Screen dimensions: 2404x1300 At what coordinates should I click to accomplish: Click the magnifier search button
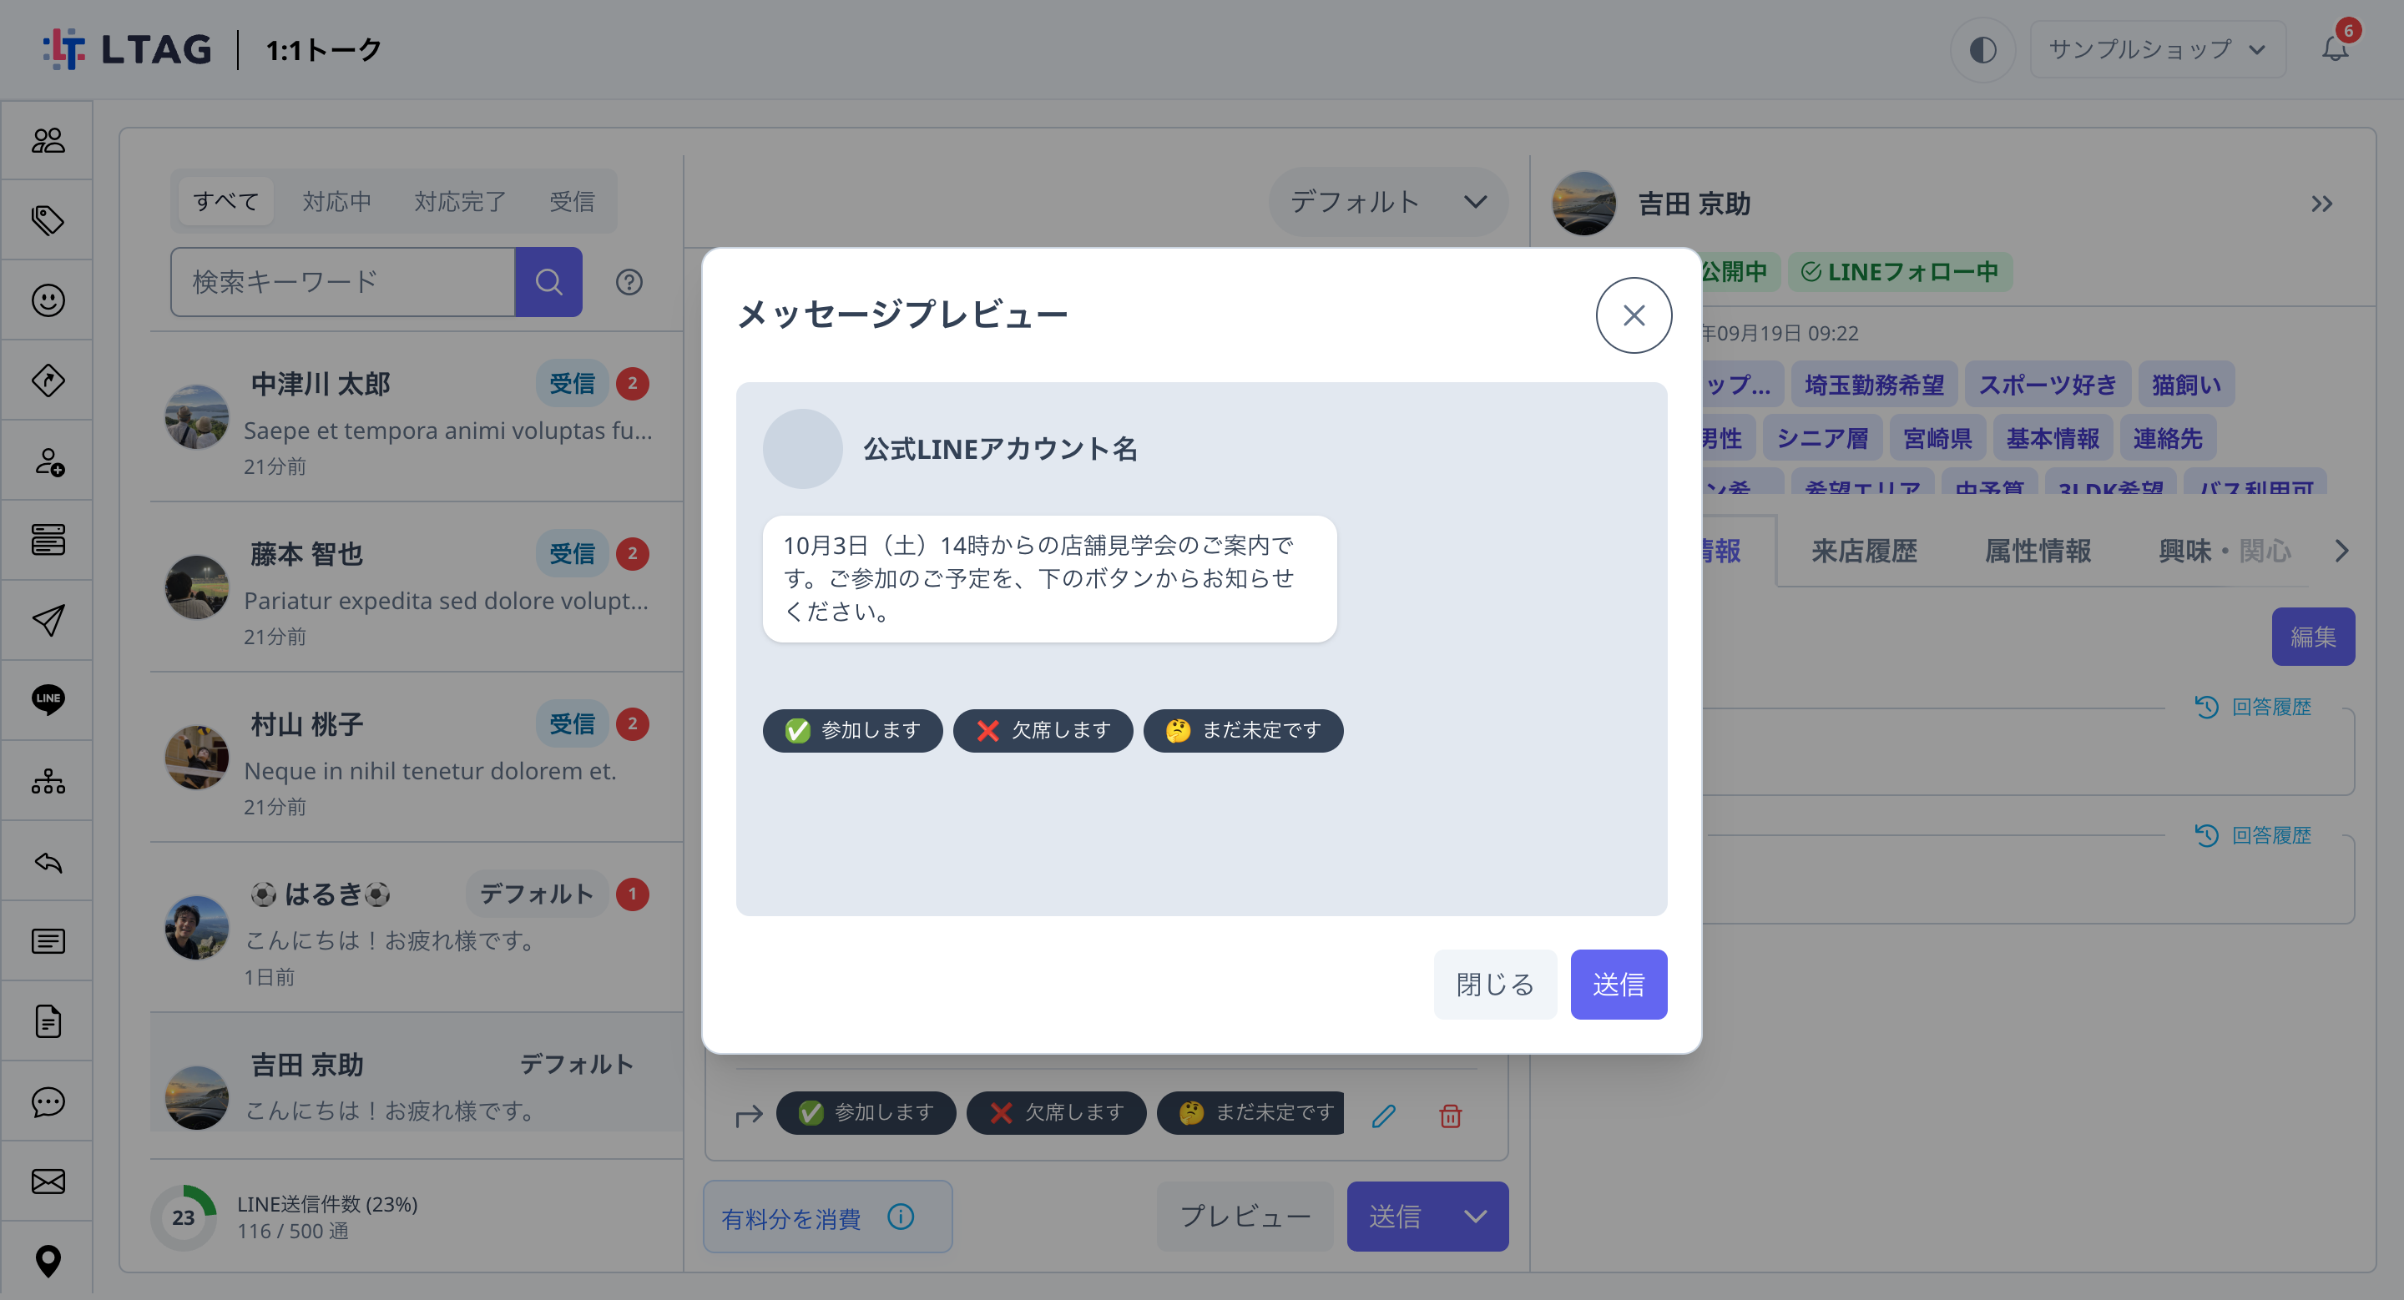coord(548,282)
